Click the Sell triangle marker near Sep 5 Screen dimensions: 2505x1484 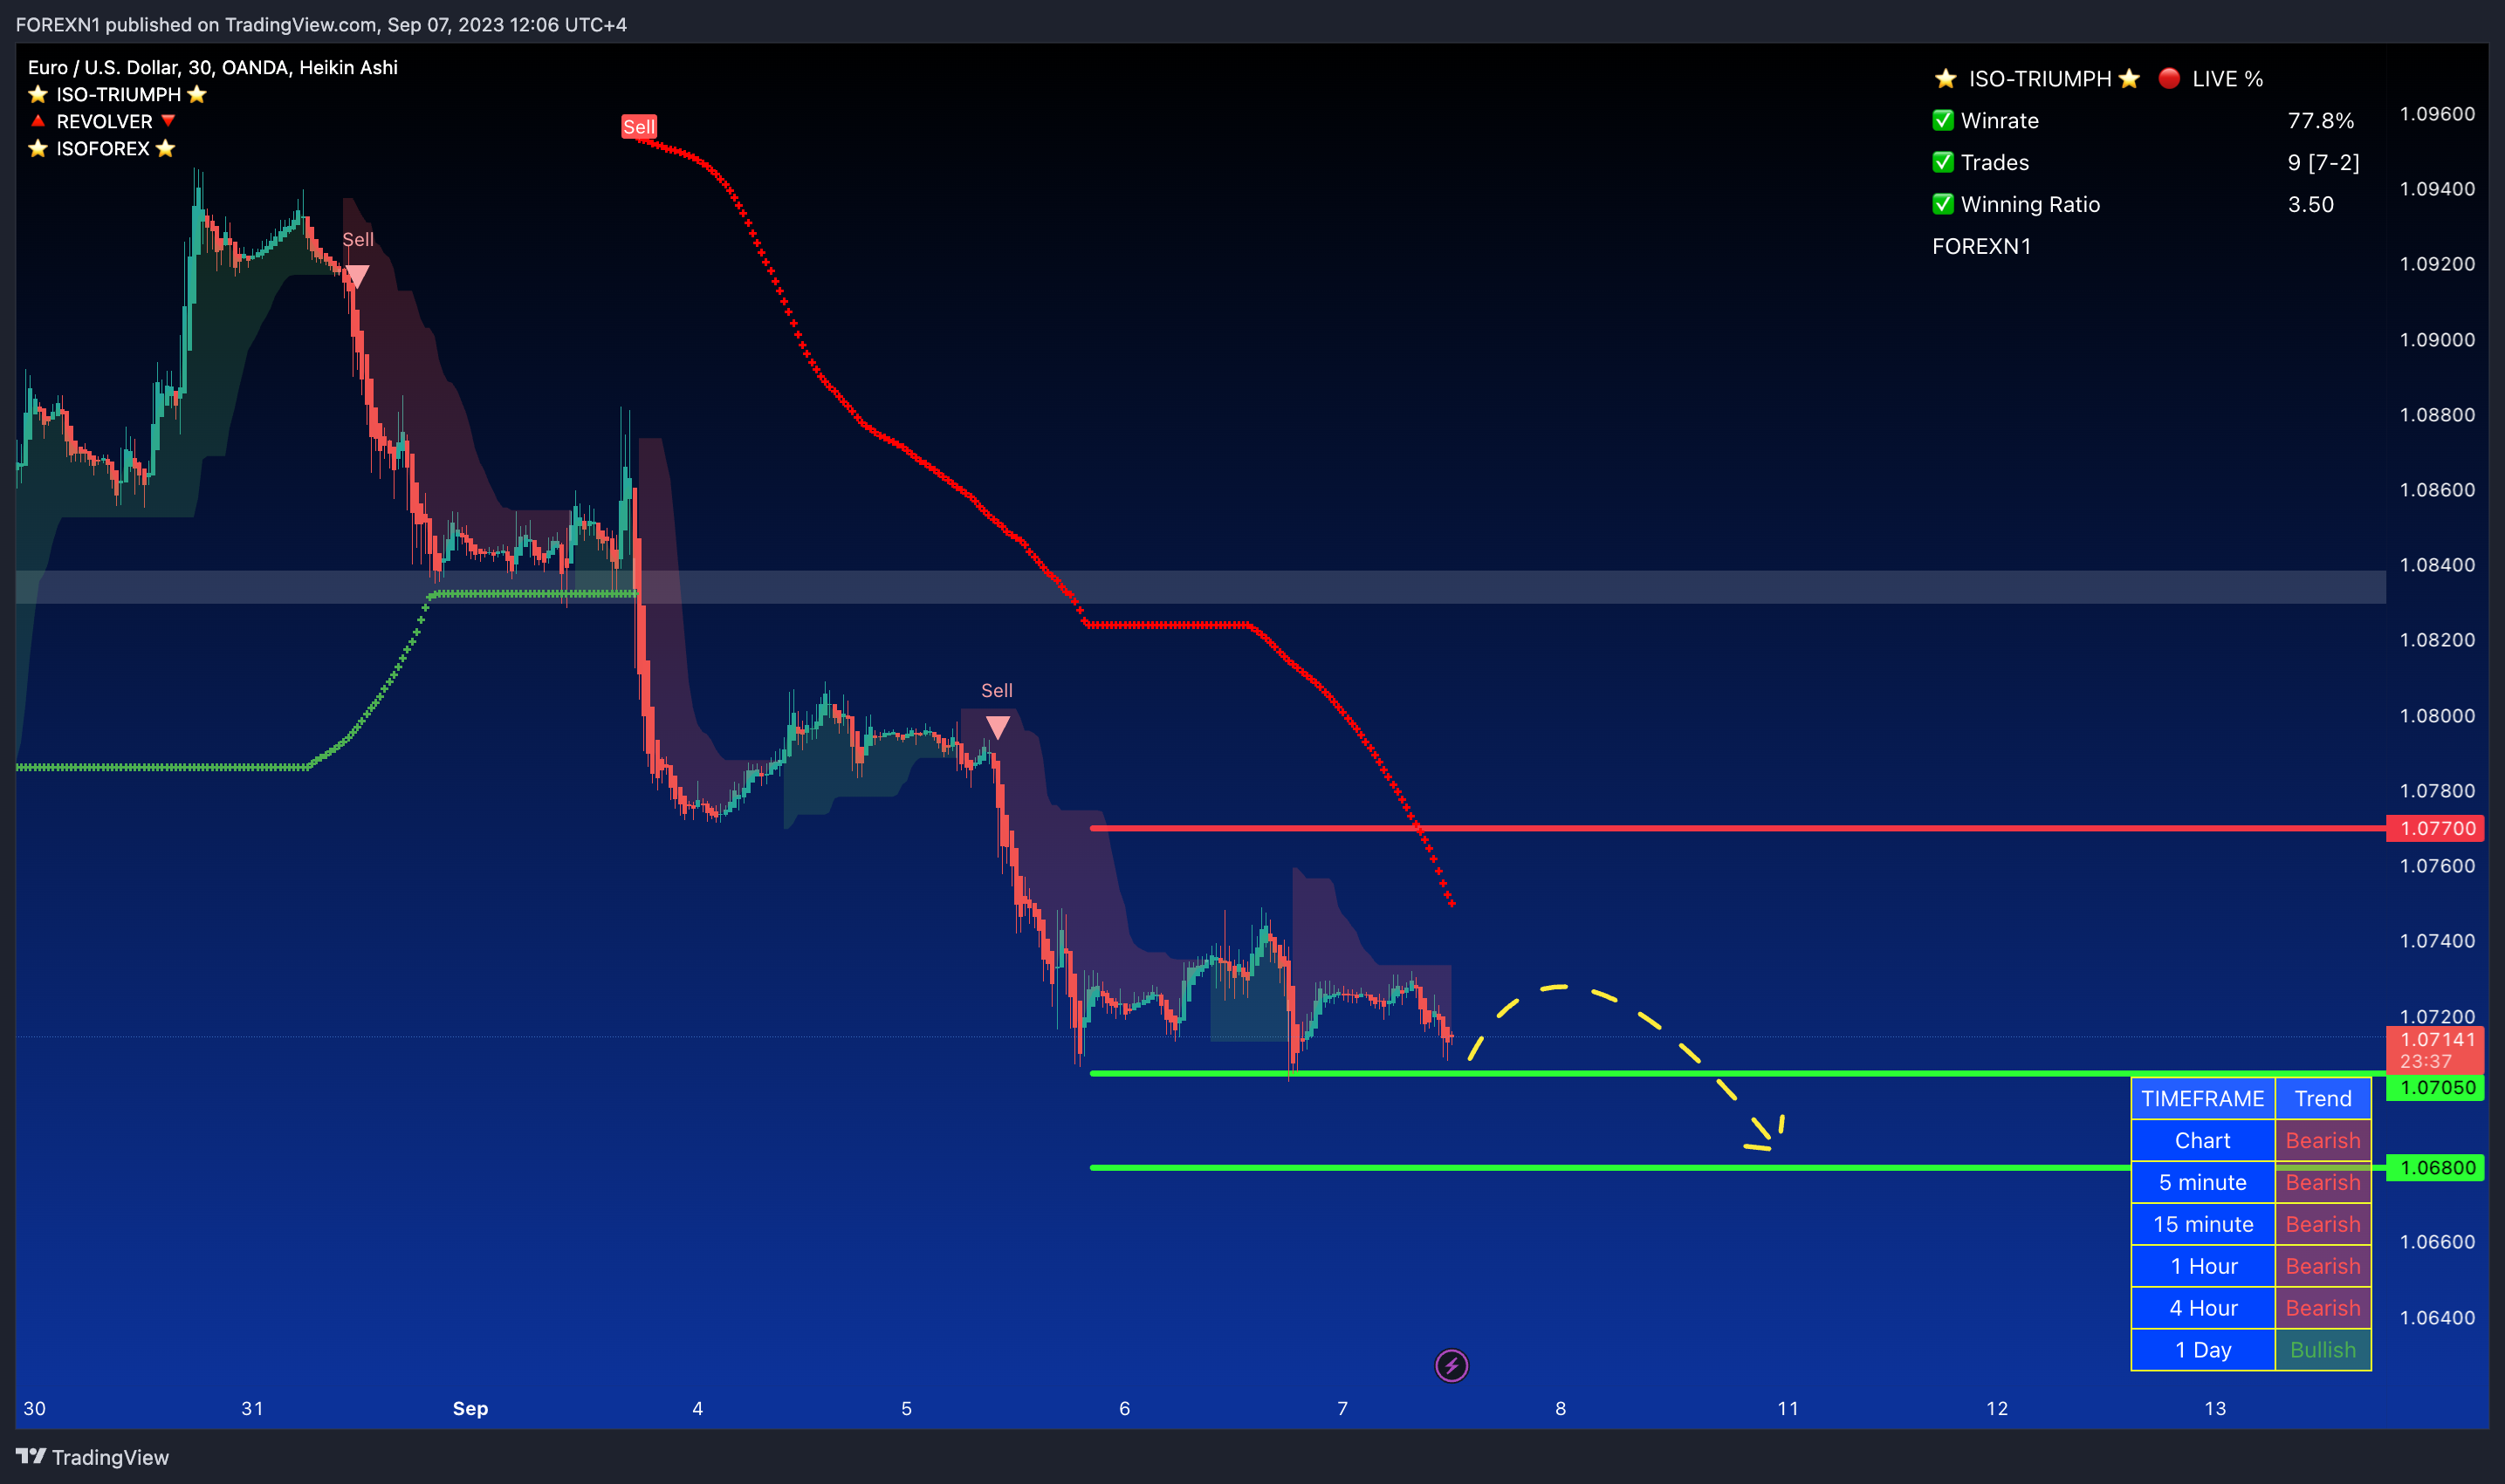998,727
